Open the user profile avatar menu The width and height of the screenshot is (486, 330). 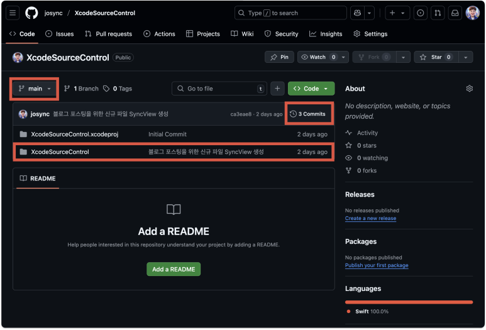click(472, 13)
